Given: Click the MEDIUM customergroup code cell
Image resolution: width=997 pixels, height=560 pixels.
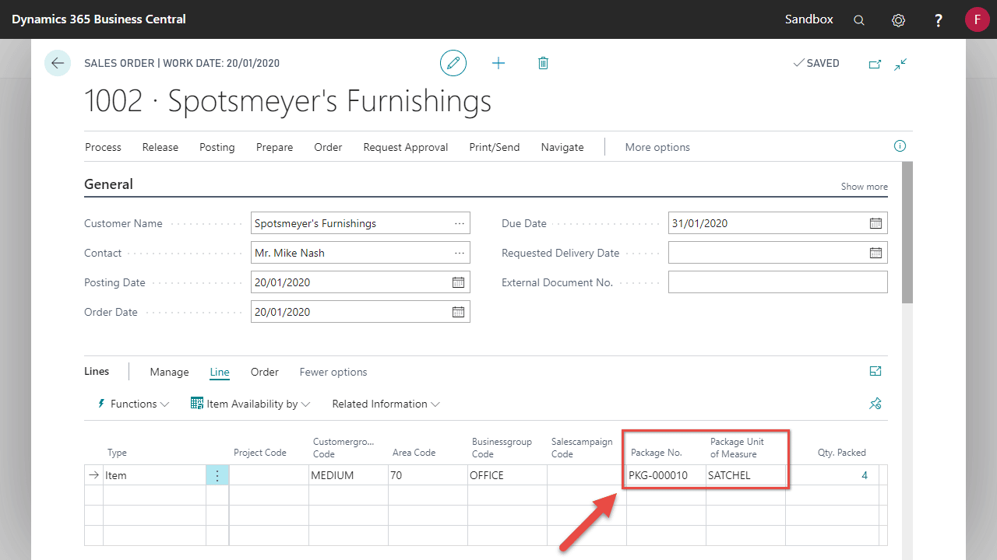Looking at the screenshot, I should tap(348, 475).
